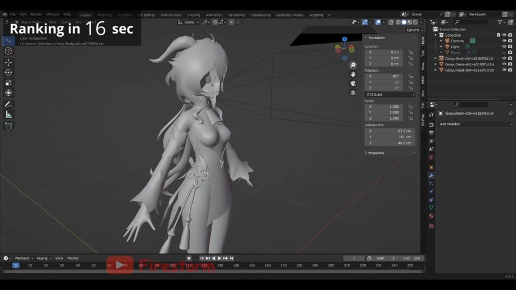Hide GanyuDress object via eye icon

pos(504,64)
